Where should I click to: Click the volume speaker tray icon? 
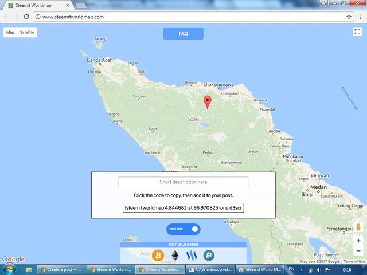(x=319, y=270)
